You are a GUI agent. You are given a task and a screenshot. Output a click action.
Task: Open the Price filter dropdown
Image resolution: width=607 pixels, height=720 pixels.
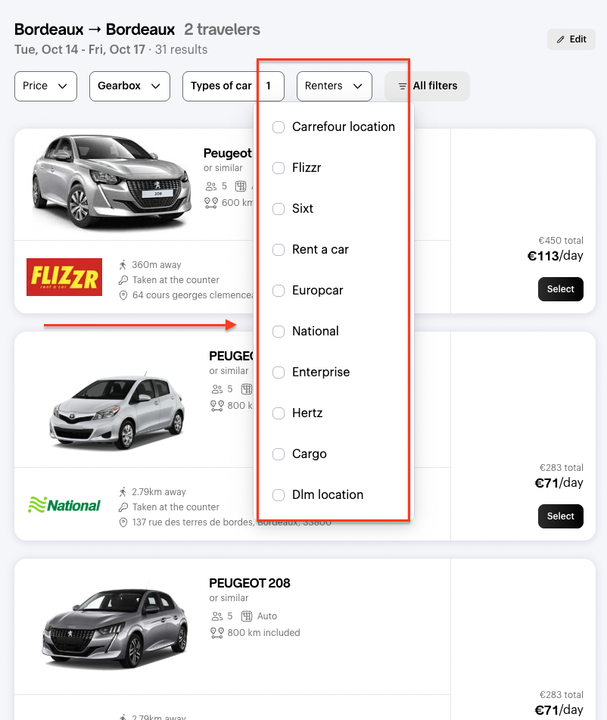(x=45, y=86)
